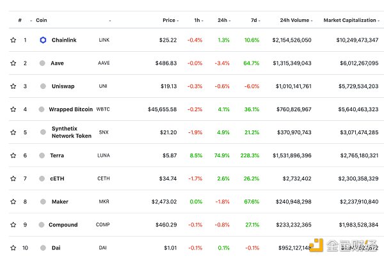This screenshot has width=384, height=259.
Task: Click the Aave coin icon
Action: (42, 63)
